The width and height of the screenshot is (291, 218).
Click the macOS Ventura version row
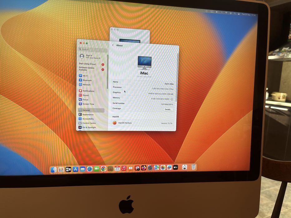(x=143, y=123)
